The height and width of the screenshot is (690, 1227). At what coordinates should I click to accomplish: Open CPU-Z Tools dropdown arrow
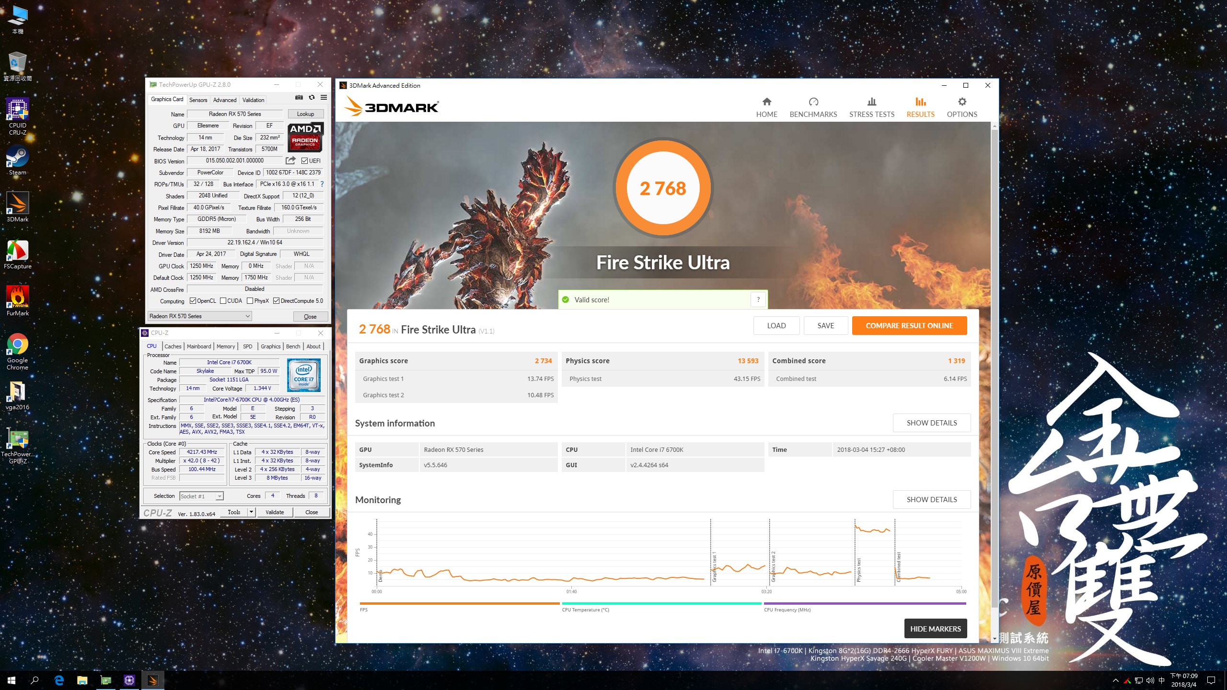(251, 512)
